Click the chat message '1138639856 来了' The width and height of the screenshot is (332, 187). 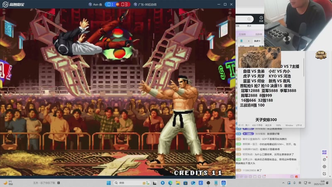(x=252, y=170)
